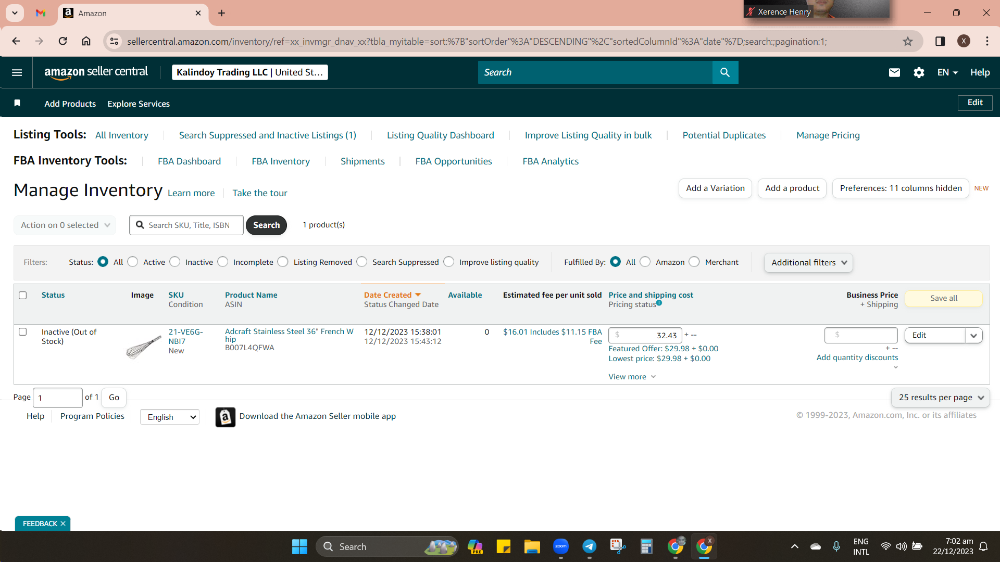The height and width of the screenshot is (562, 1000).
Task: Open the Seller Central hamburger menu
Action: pos(17,72)
